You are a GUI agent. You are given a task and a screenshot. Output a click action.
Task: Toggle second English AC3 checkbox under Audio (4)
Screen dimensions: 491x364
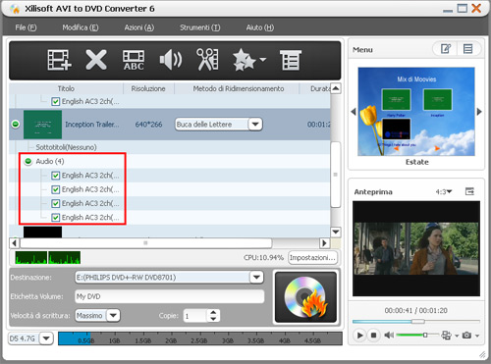coord(55,189)
